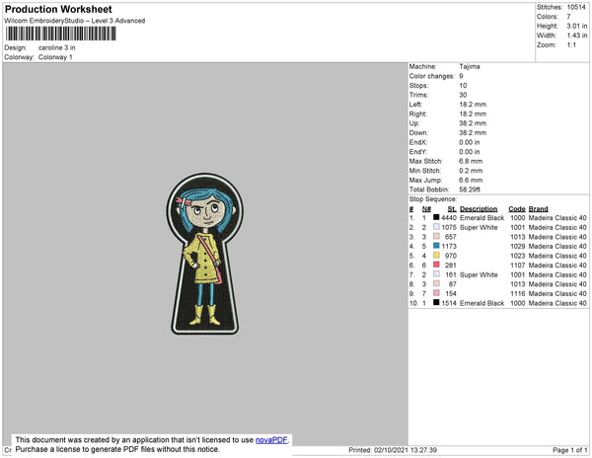Image resolution: width=592 pixels, height=458 pixels.
Task: Click the peach swatch with stitch count 657
Action: pyautogui.click(x=436, y=236)
